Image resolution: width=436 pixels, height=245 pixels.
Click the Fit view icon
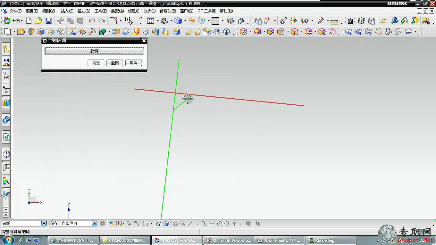[x=151, y=21]
